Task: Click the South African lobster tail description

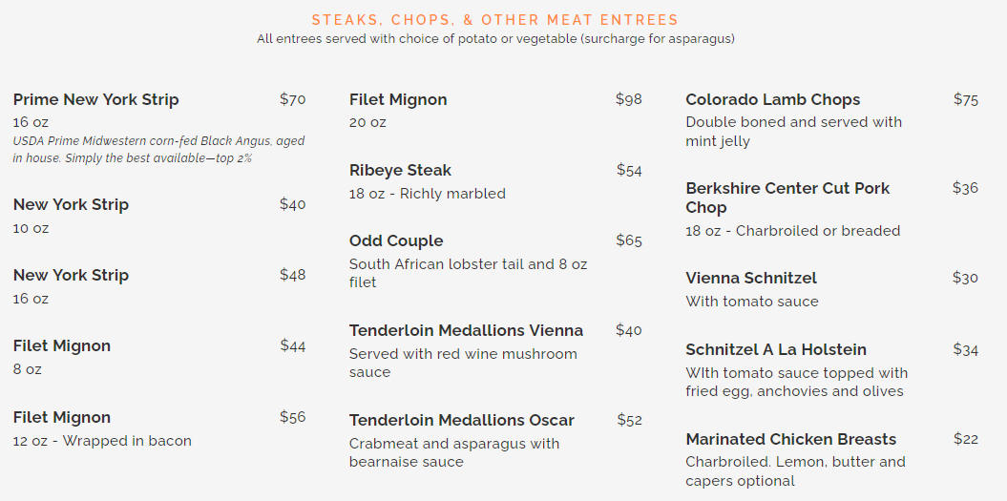Action: point(468,273)
